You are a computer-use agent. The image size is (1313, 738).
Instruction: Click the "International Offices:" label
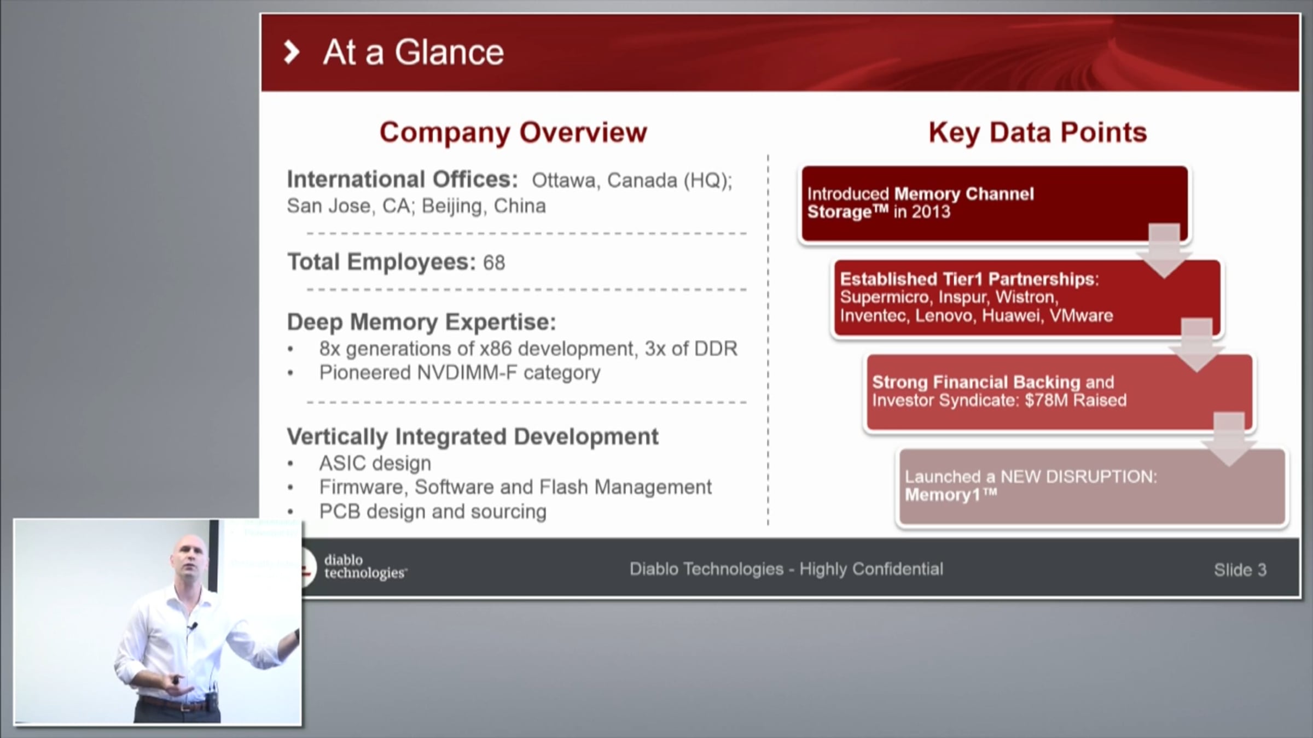point(403,179)
